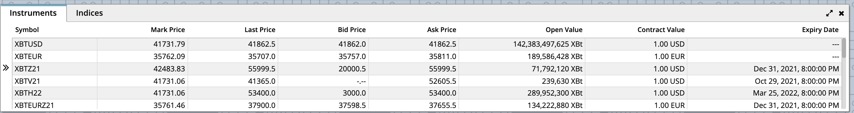Click XBTEUR mark price 35762.09

coord(169,56)
